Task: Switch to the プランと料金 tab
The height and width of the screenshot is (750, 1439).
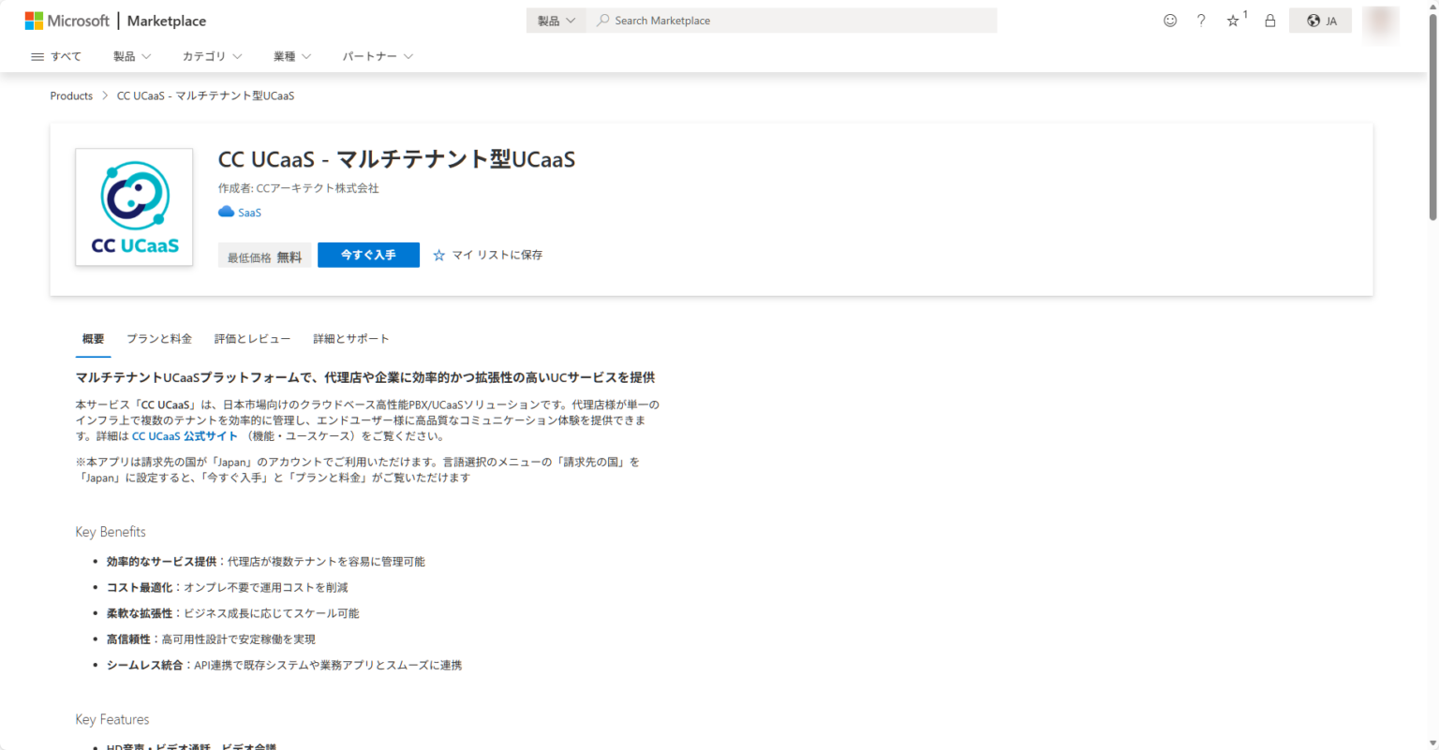Action: 159,339
